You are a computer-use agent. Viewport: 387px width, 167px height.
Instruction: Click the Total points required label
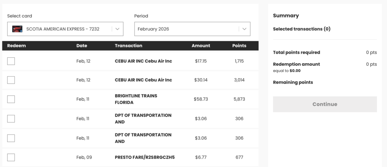[296, 52]
